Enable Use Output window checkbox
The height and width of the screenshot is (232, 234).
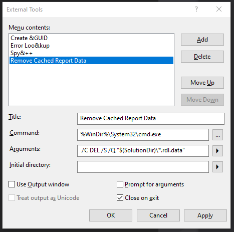pos(12,184)
